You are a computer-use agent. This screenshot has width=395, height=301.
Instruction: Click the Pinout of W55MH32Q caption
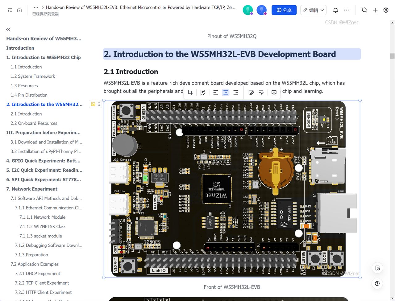[232, 36]
